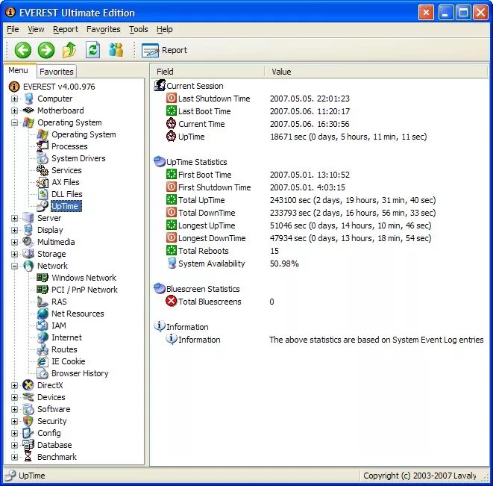Click the Windows Network icon
Image resolution: width=493 pixels, height=486 pixels.
43,278
